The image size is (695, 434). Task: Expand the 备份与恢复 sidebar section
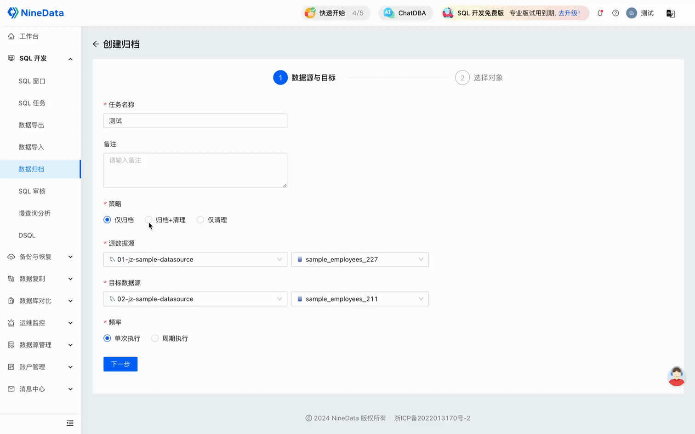[40, 257]
